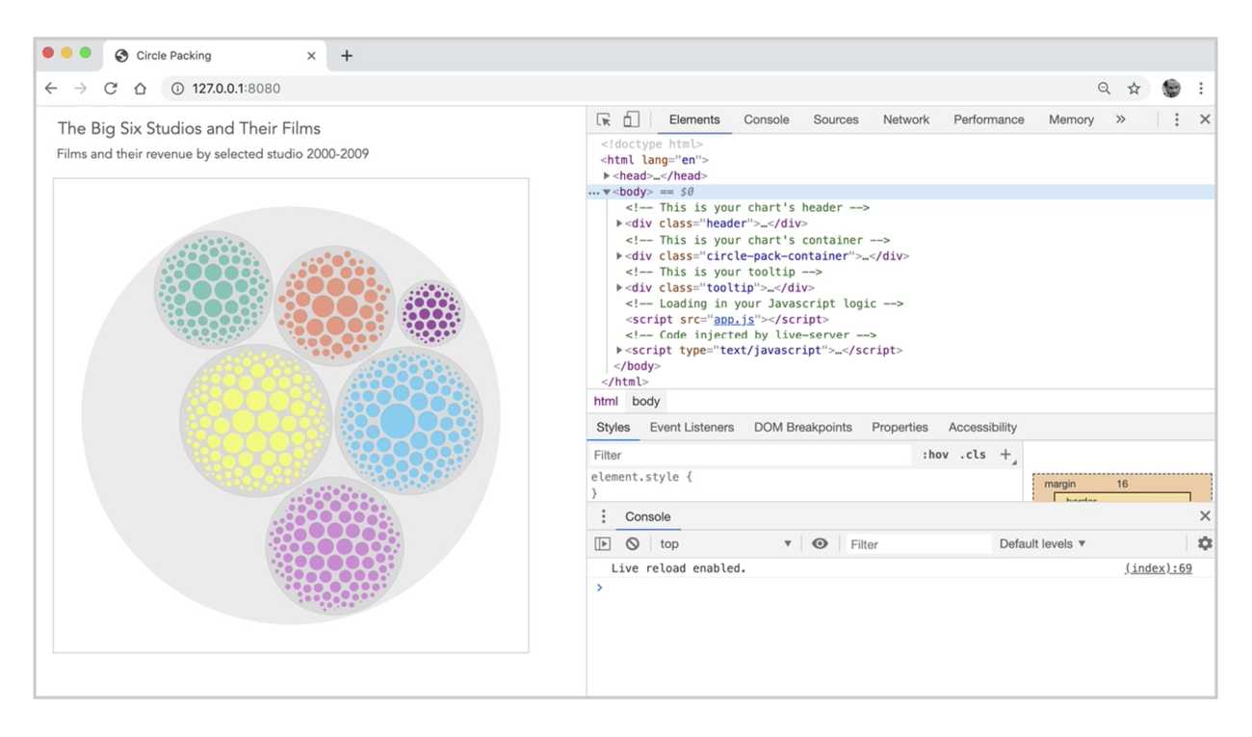Image resolution: width=1252 pixels, height=737 pixels.
Task: Open the top frame context dropdown
Action: 722,543
